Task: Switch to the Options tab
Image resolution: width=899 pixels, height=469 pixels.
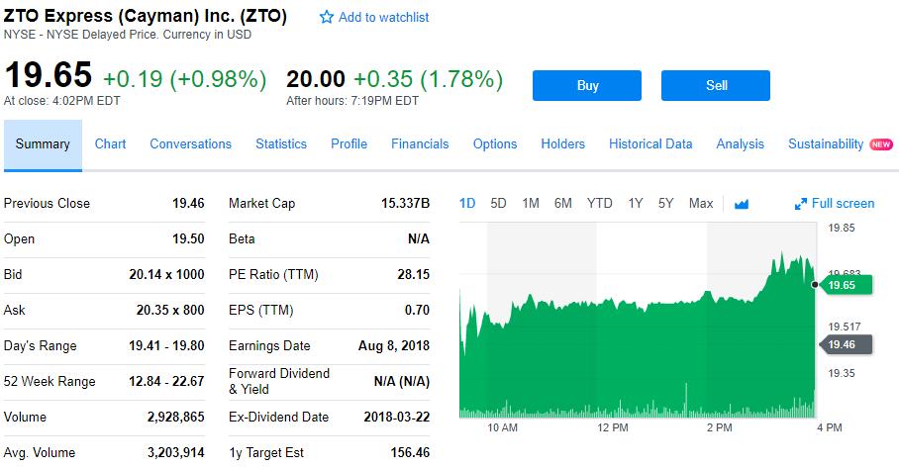Action: pyautogui.click(x=495, y=143)
